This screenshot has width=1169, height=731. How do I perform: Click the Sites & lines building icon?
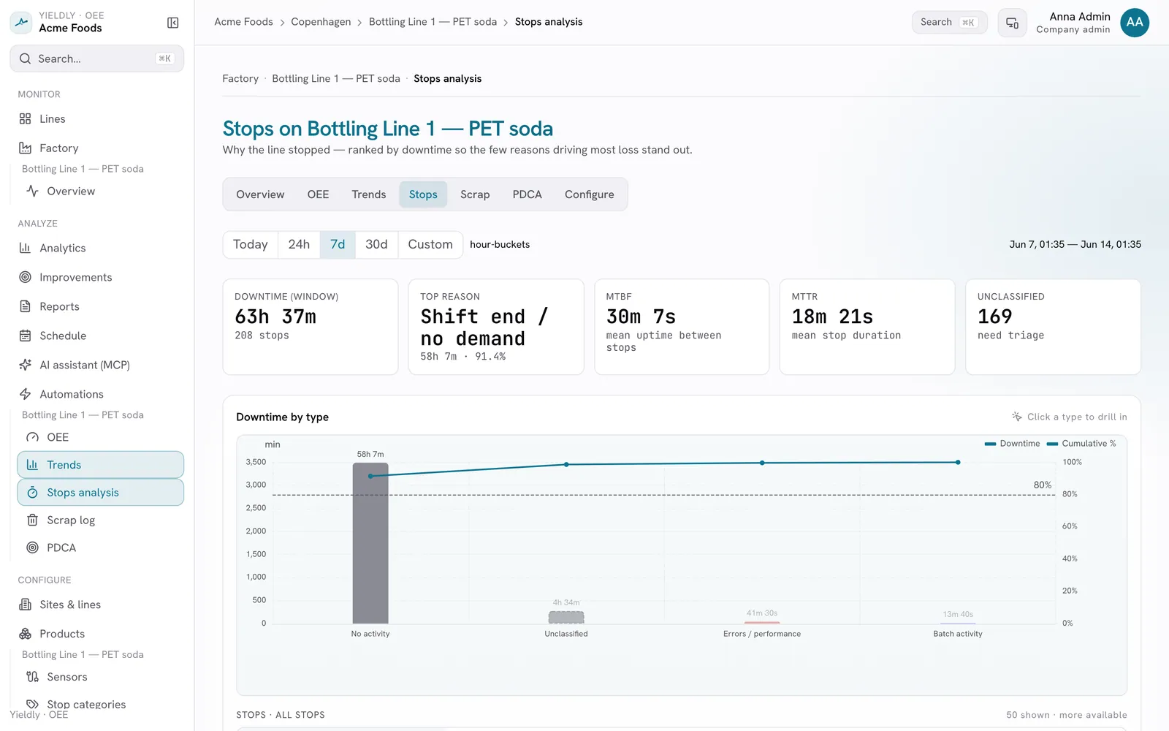pos(25,605)
